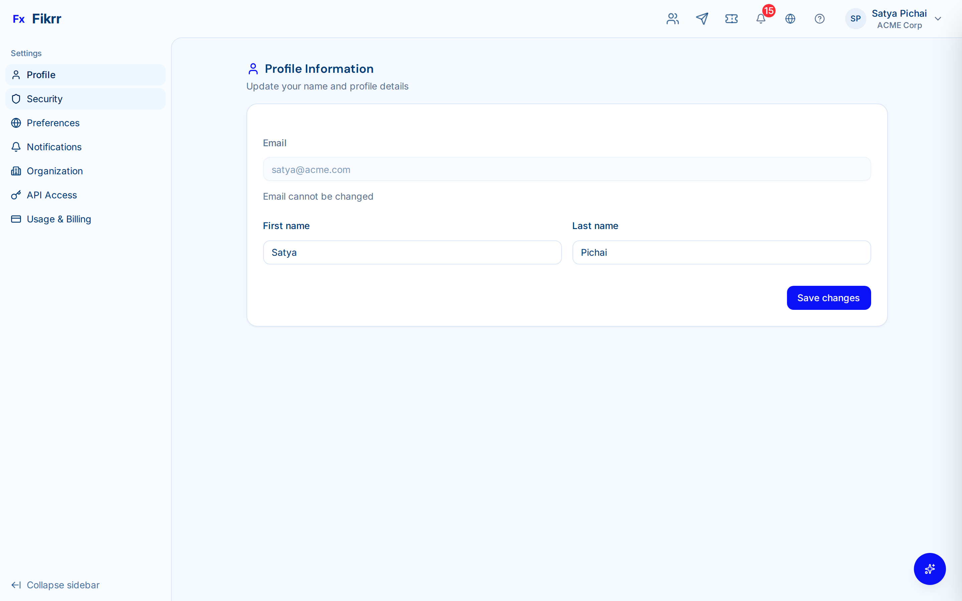The image size is (962, 601).
Task: Open the team members icon in the top bar
Action: 672,19
